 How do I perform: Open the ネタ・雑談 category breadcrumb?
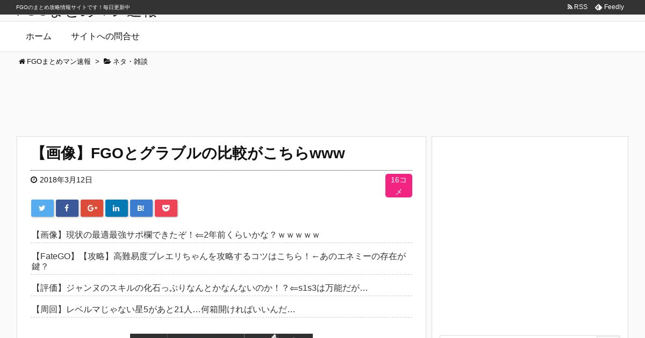coord(126,62)
